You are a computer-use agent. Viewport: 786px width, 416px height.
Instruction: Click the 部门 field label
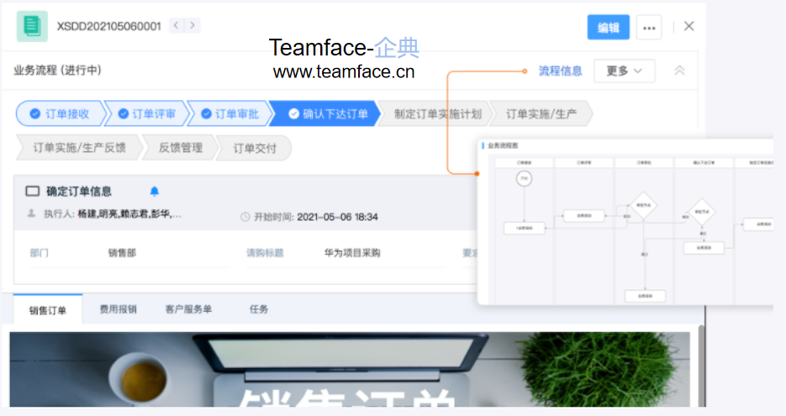pyautogui.click(x=40, y=253)
